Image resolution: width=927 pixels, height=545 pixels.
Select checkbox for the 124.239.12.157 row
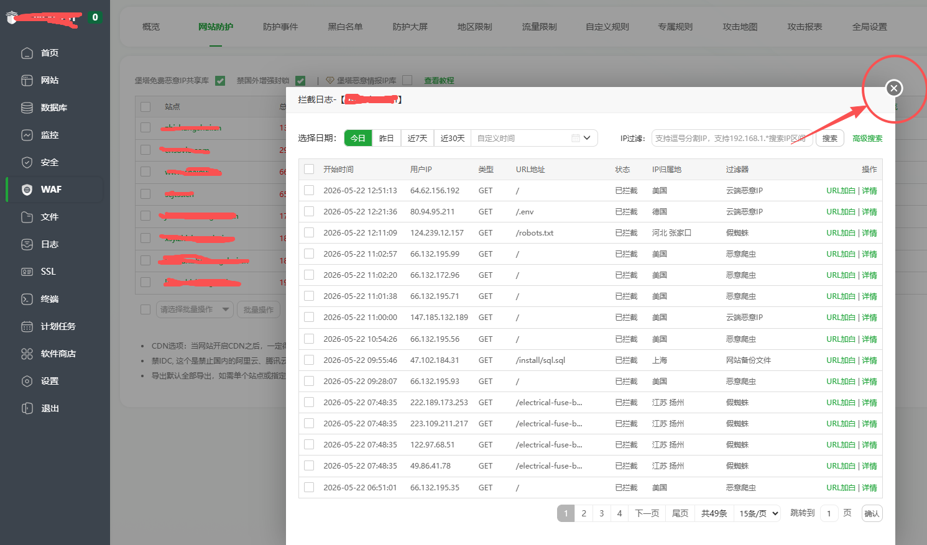(x=309, y=232)
